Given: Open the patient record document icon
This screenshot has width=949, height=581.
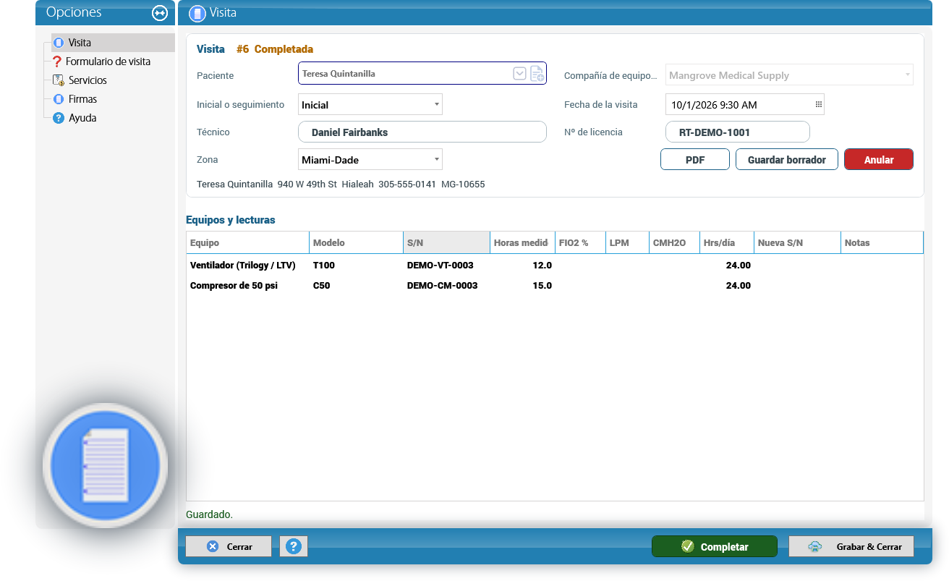Looking at the screenshot, I should coord(537,74).
